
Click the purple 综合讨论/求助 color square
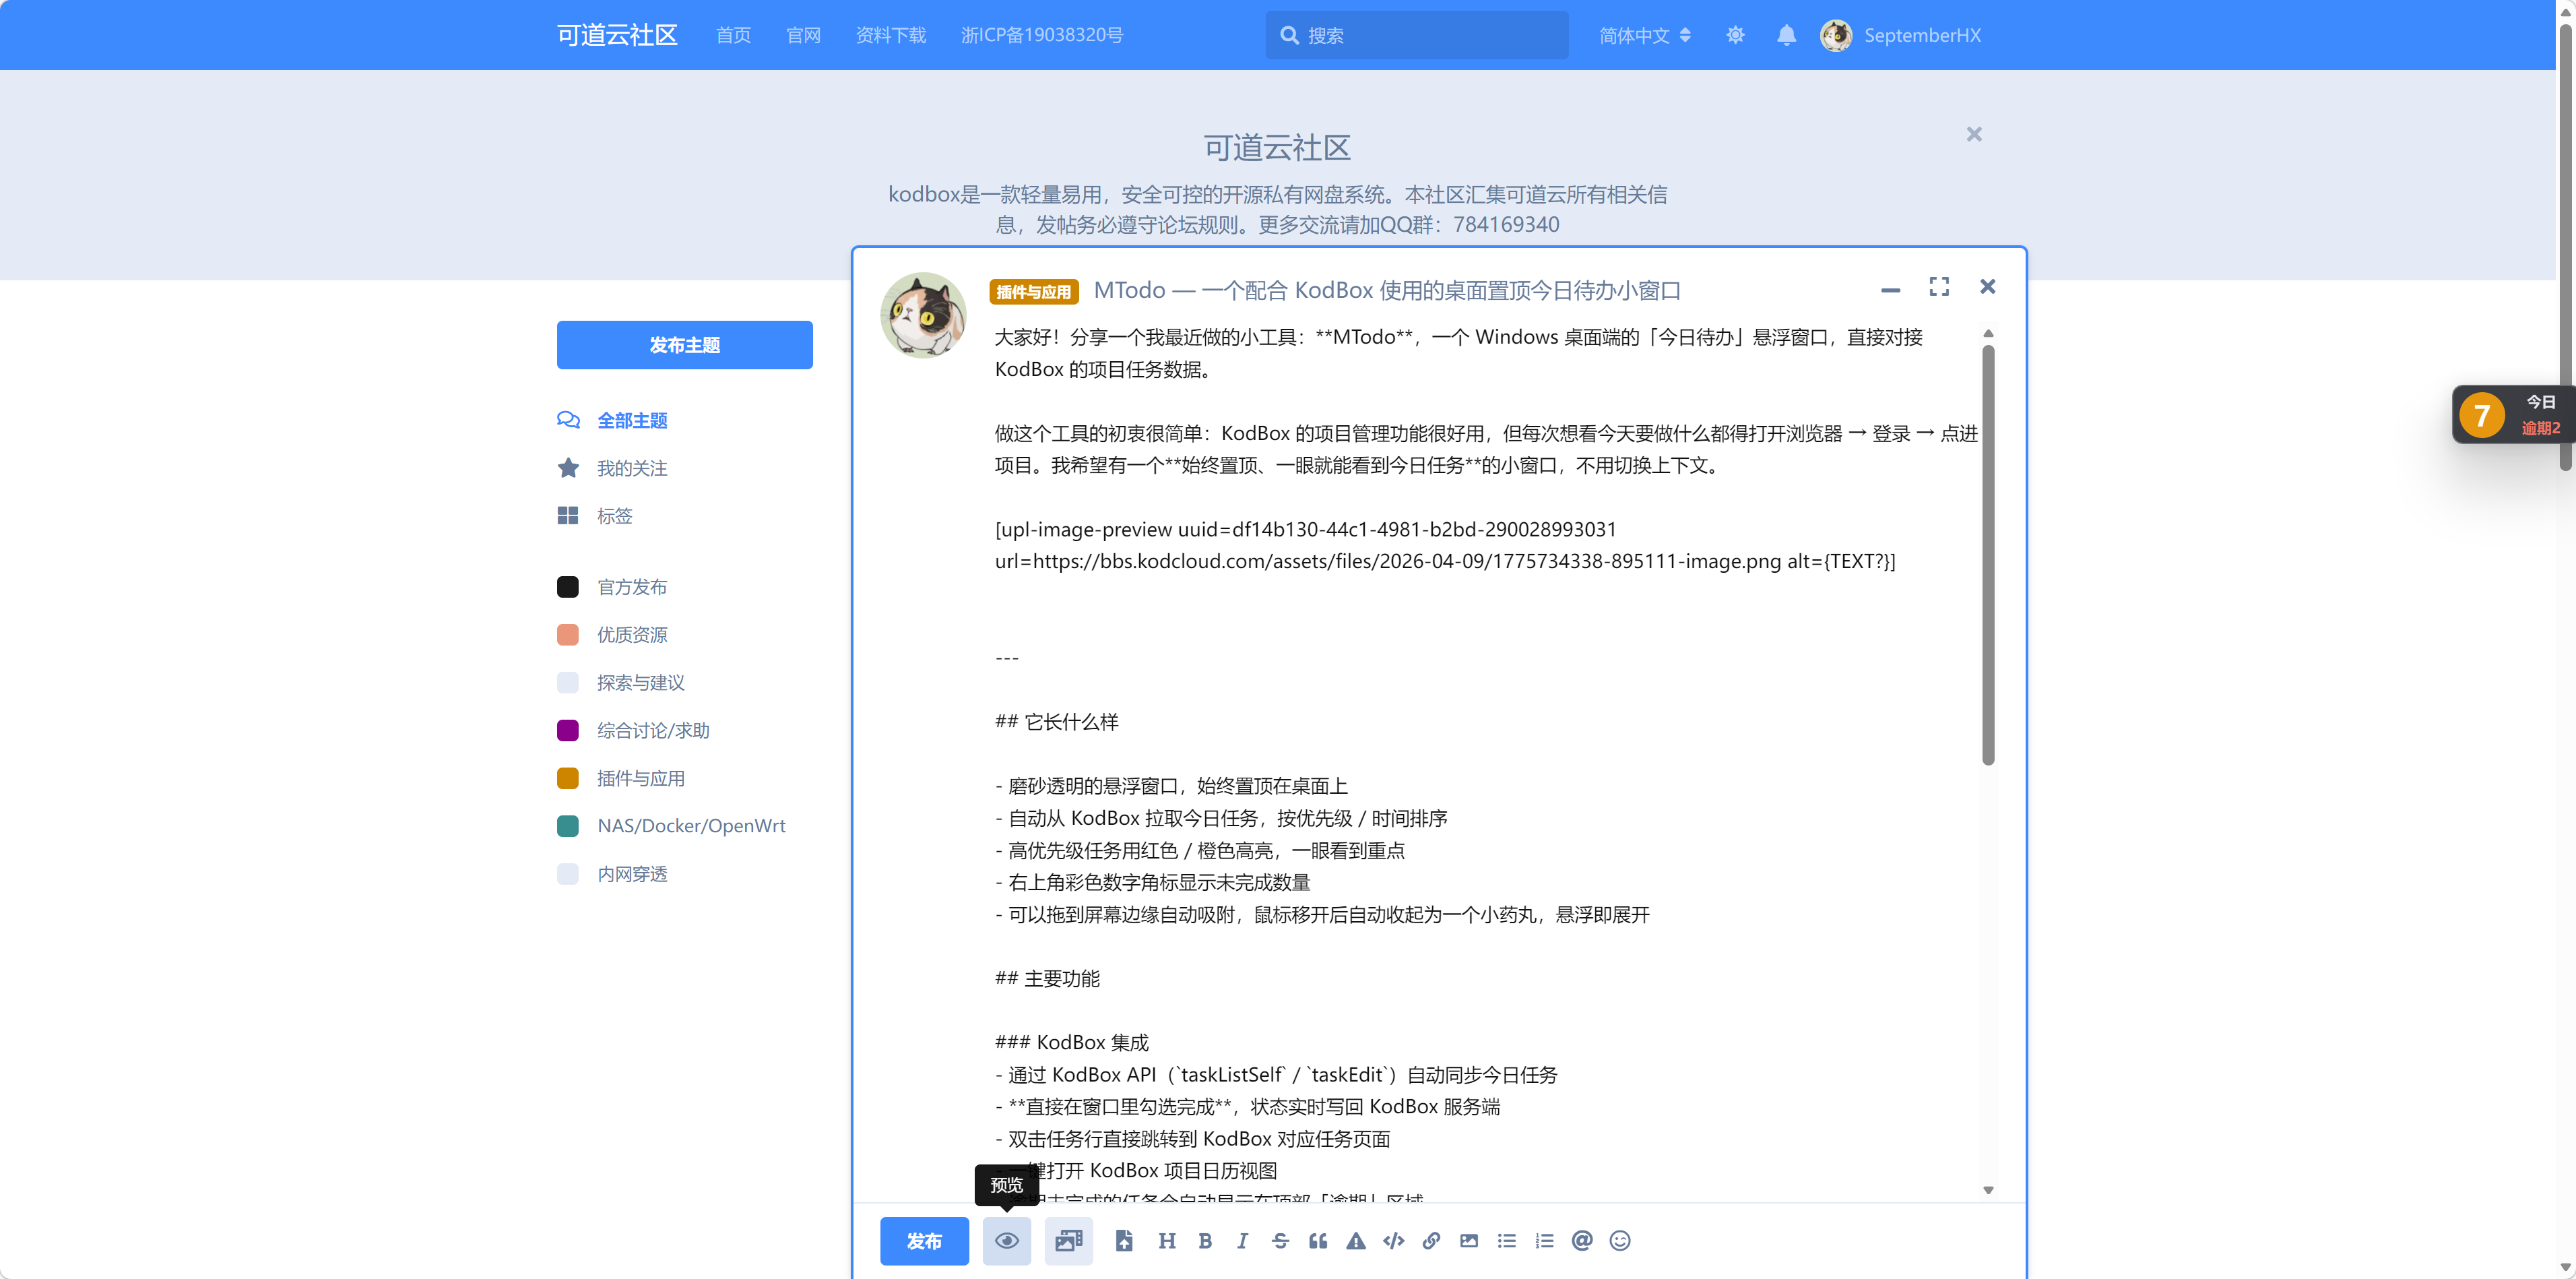point(568,731)
